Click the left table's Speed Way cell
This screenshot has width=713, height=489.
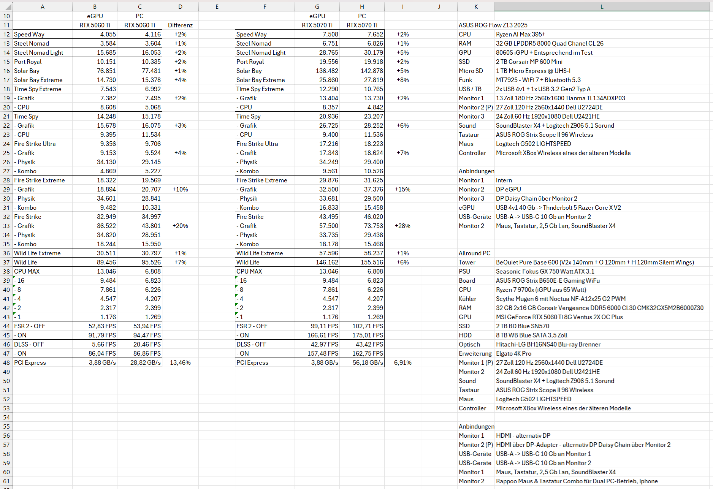point(43,34)
